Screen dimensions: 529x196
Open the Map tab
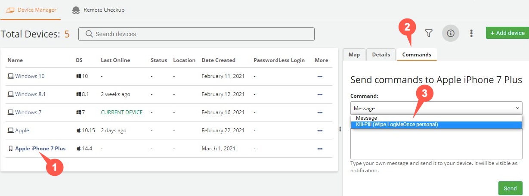[x=354, y=55]
